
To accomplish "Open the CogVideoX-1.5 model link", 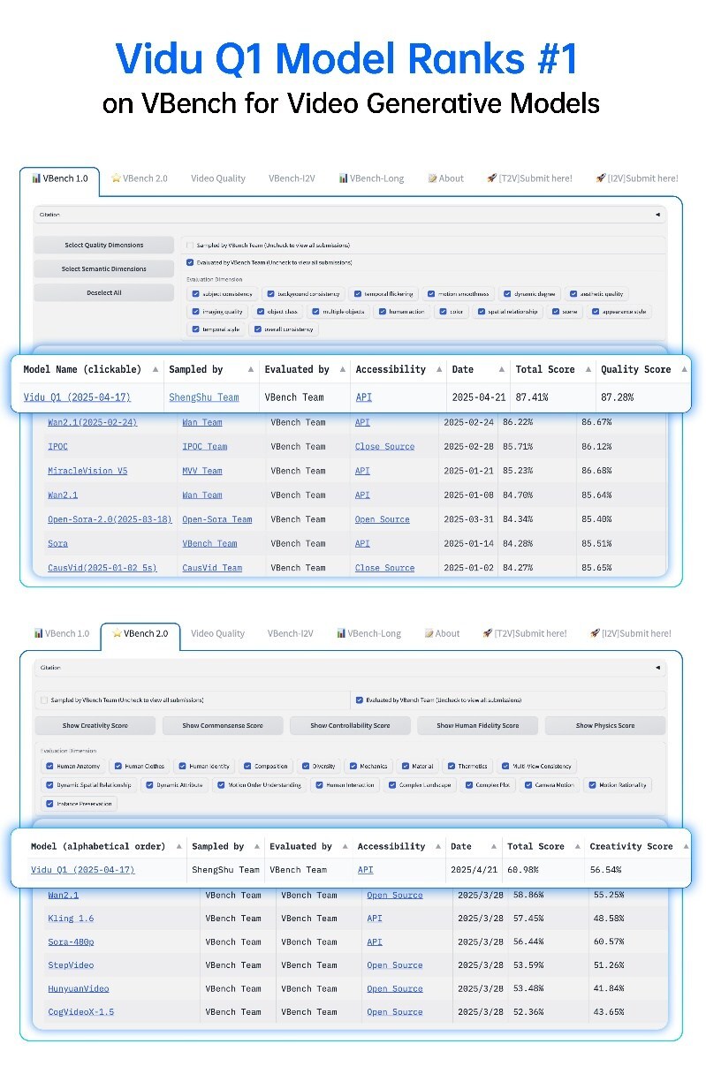I will (x=80, y=1012).
